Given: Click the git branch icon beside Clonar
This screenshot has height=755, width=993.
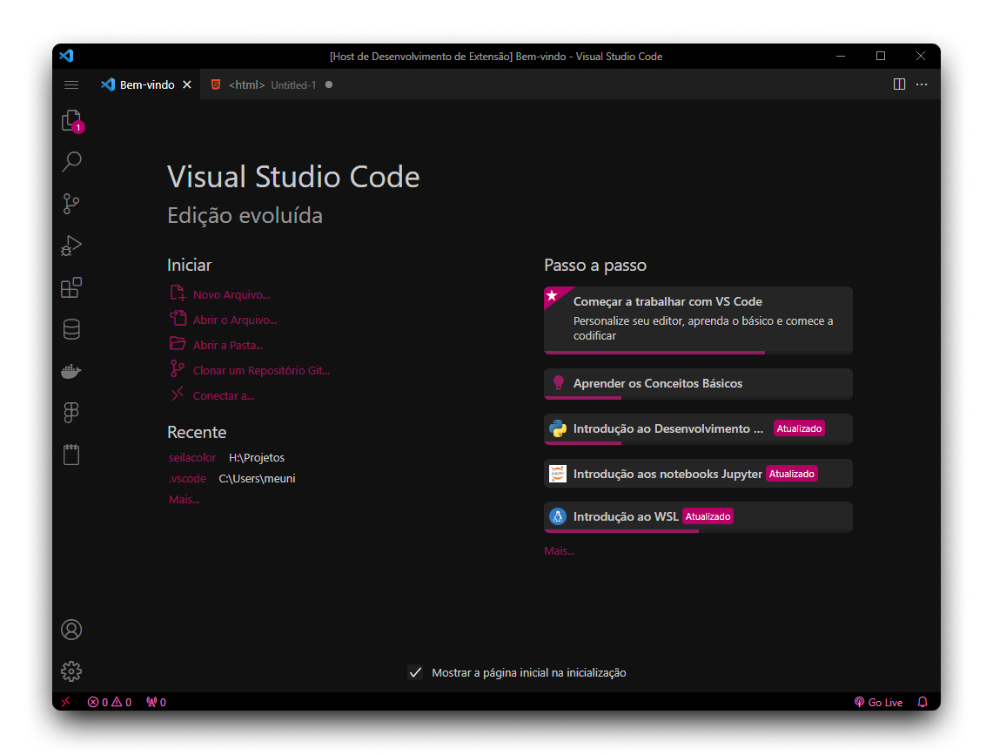Looking at the screenshot, I should click(178, 369).
